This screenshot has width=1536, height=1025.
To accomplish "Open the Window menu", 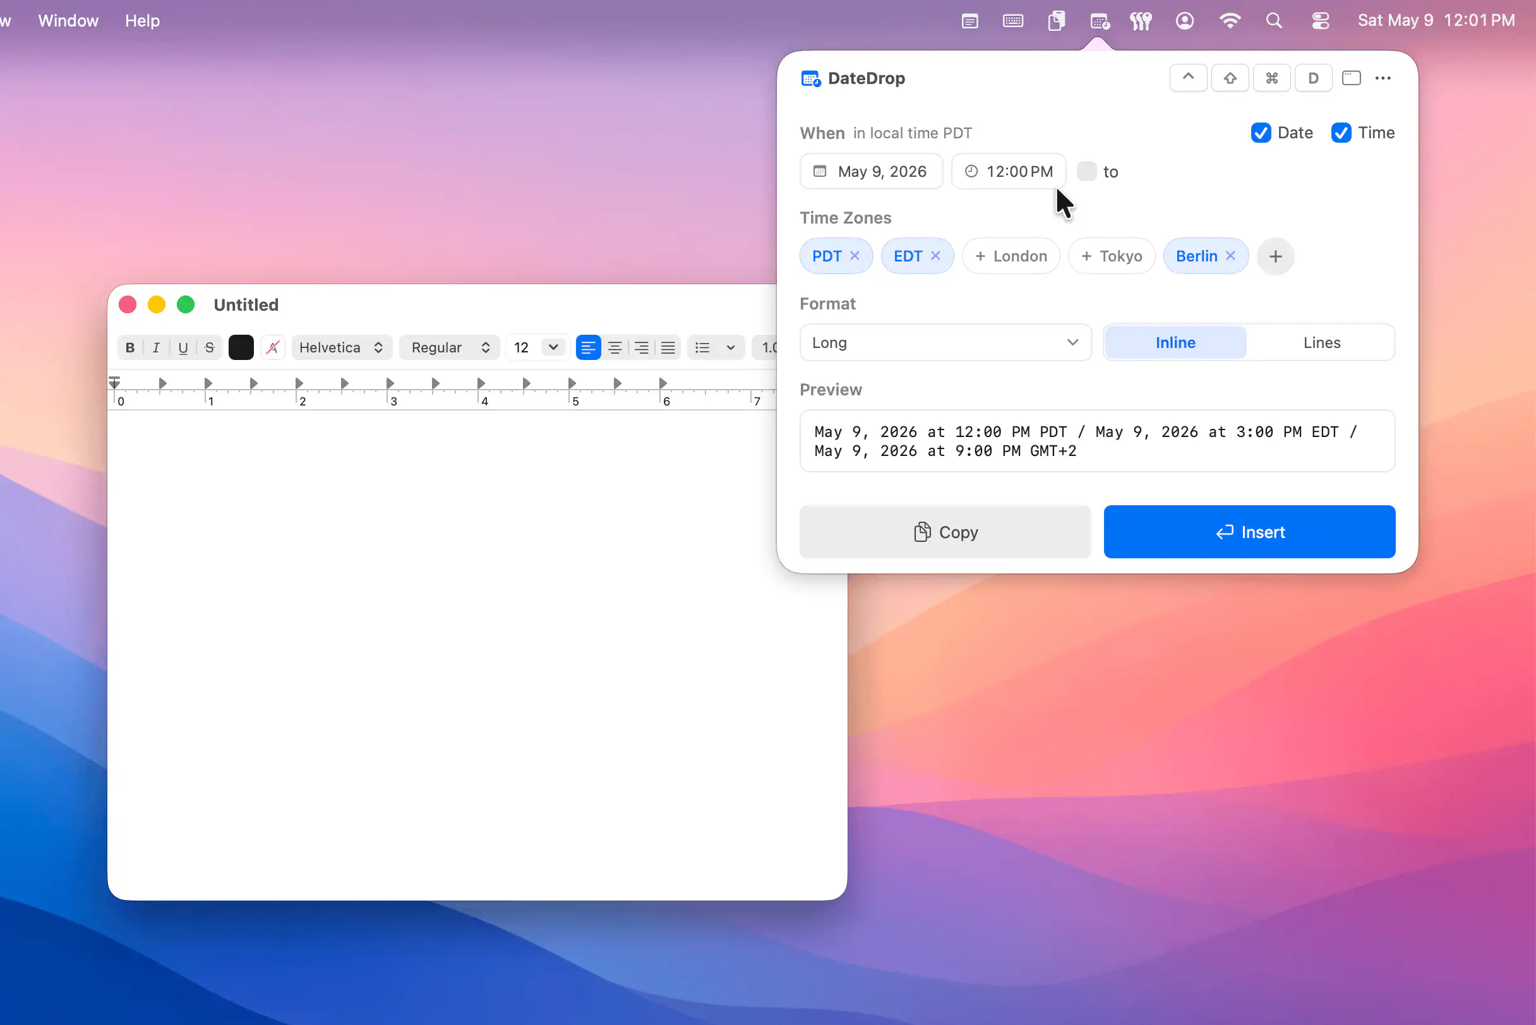I will click(68, 20).
